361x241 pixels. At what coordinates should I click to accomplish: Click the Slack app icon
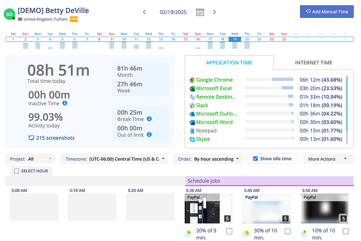pos(192,105)
